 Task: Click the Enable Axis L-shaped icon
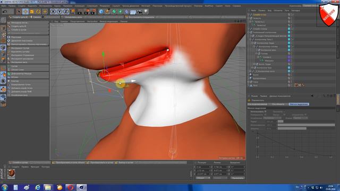click(x=3, y=68)
